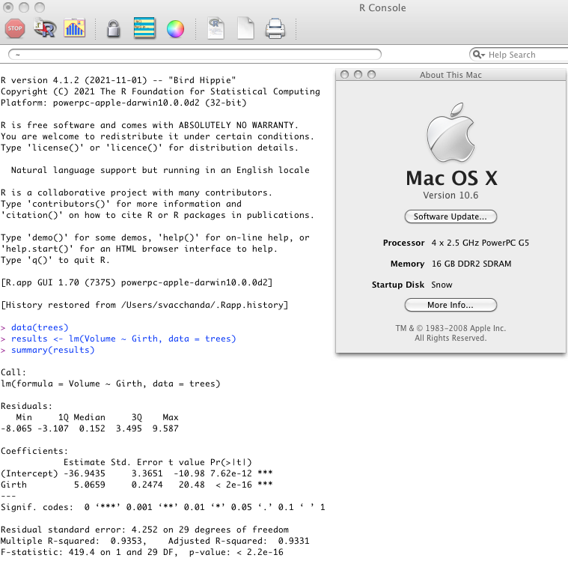Zoom the About This Mac window
Image resolution: width=568 pixels, height=570 pixels.
[x=371, y=74]
